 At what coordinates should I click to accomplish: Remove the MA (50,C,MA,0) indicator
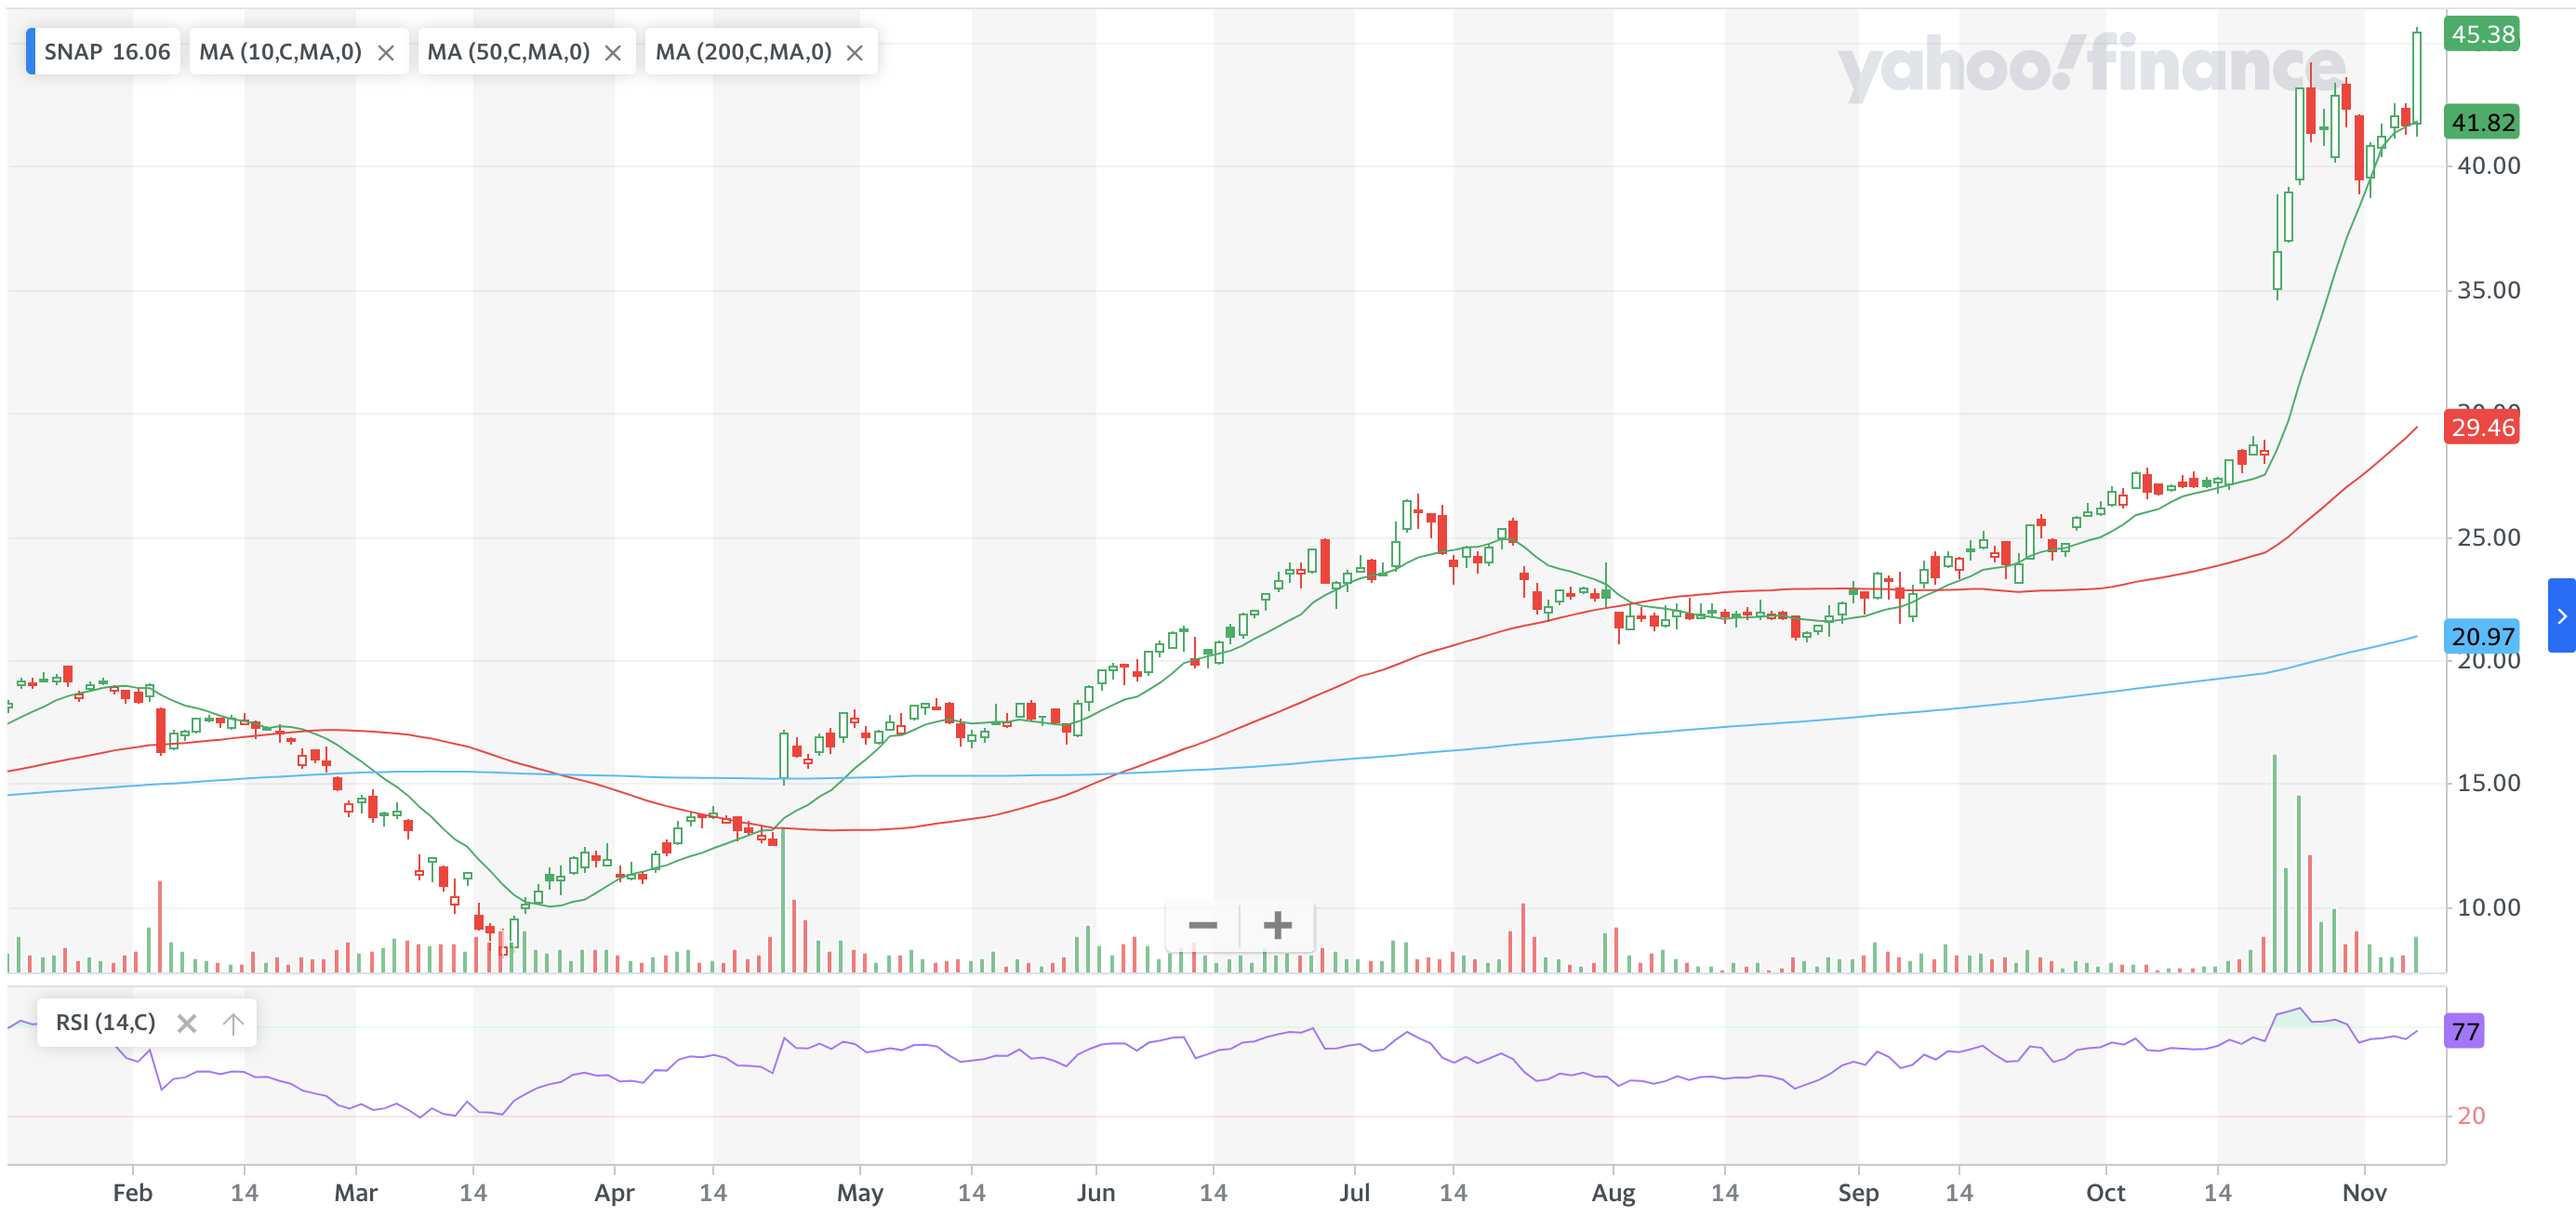pos(613,53)
